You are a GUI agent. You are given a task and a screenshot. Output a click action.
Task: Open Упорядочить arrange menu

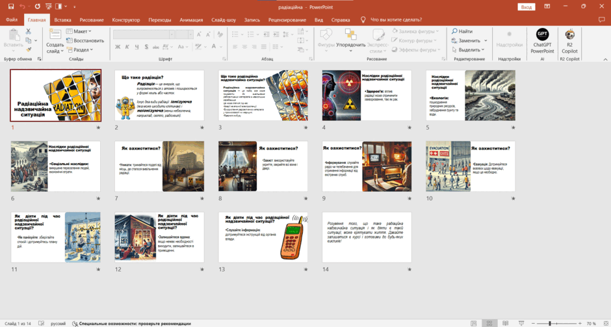351,41
